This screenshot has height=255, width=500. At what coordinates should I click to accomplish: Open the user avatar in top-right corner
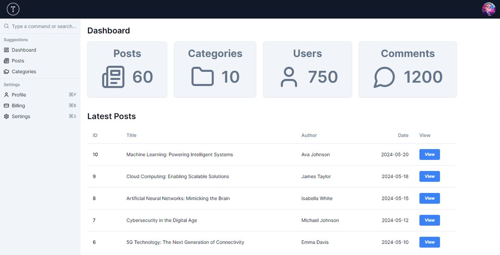click(x=489, y=9)
